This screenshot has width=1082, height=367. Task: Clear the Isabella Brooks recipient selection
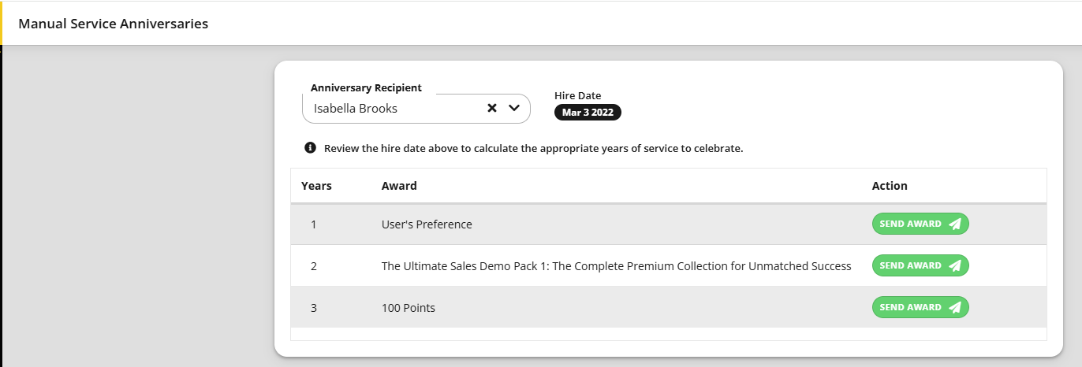point(492,109)
